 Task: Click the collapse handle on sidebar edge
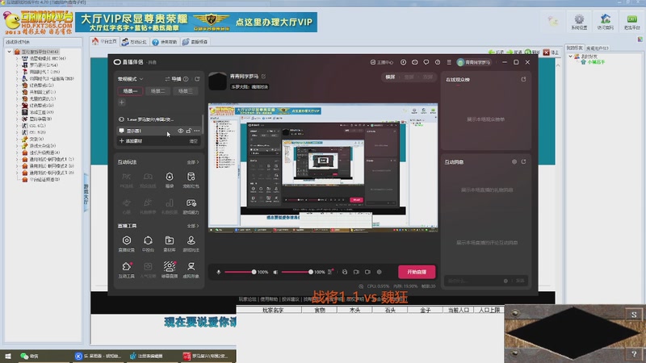(86, 193)
